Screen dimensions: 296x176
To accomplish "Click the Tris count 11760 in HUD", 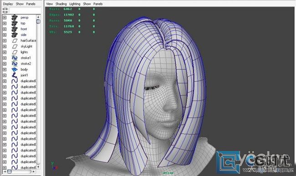I will click(x=69, y=26).
